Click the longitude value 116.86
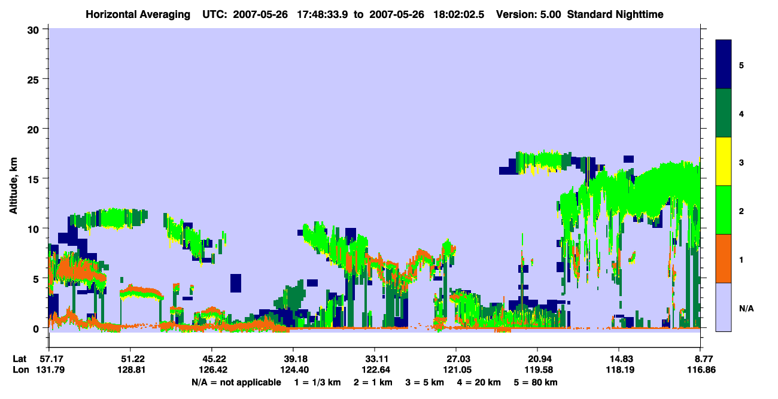The height and width of the screenshot is (399, 778). tap(700, 370)
